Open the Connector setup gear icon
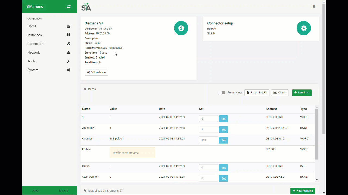This screenshot has width=348, height=195. [304, 28]
